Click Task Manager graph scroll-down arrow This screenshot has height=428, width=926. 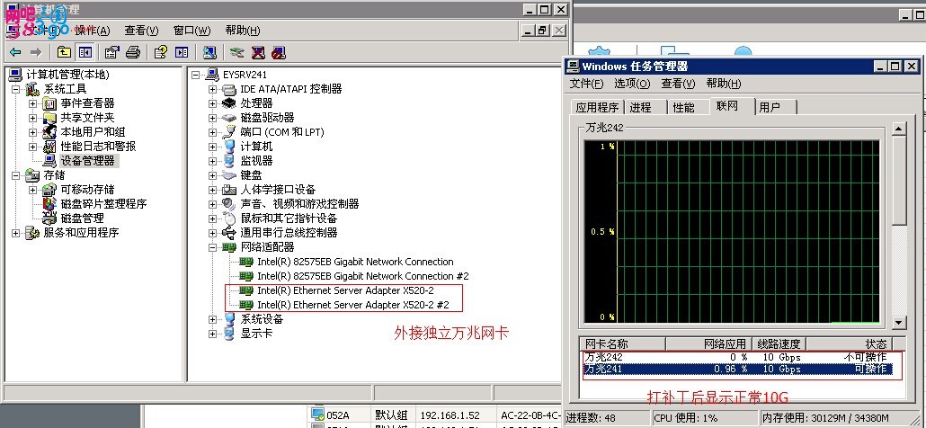(x=899, y=322)
